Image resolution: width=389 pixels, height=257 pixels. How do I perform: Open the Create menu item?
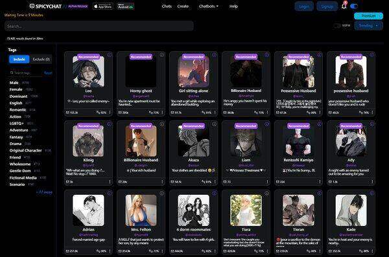183,6
